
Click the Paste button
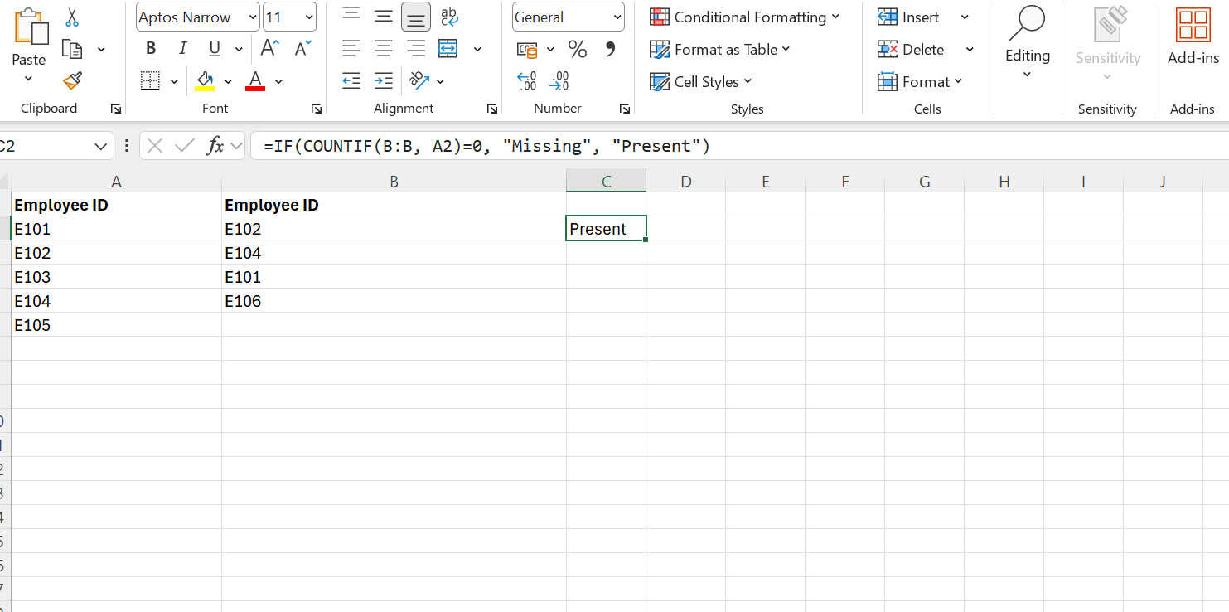[x=29, y=37]
